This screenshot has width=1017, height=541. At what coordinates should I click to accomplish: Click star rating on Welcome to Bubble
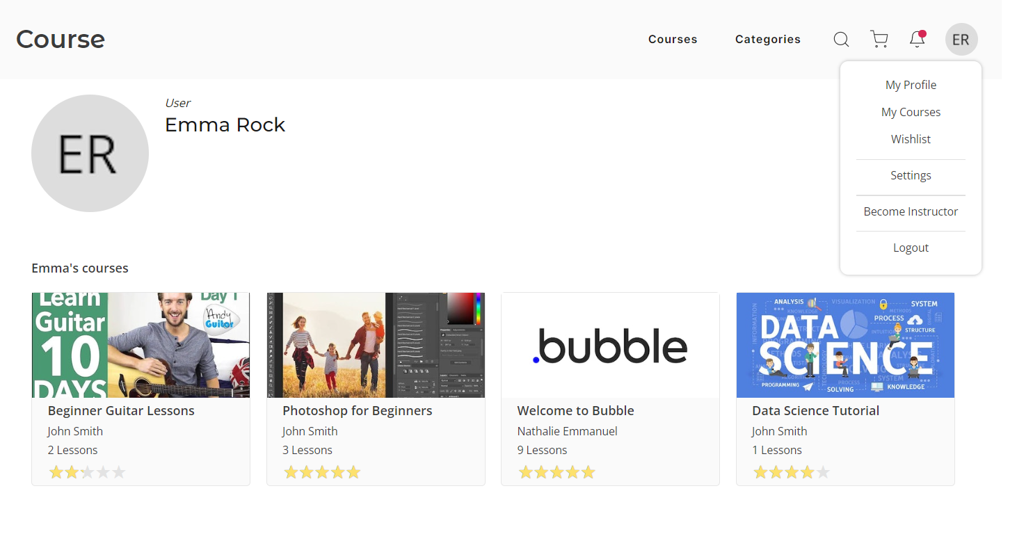557,473
